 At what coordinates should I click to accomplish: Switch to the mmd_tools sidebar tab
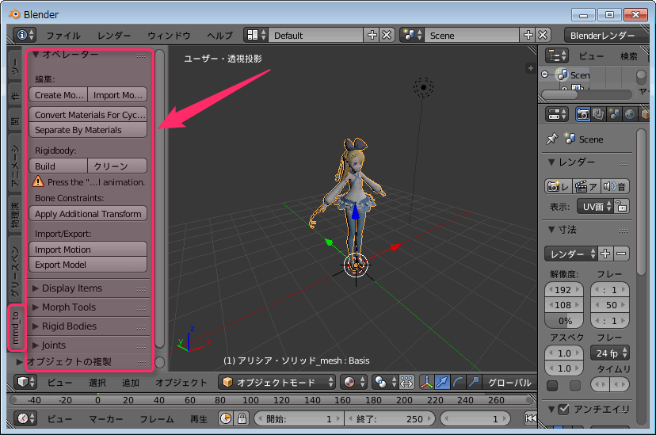pyautogui.click(x=17, y=328)
